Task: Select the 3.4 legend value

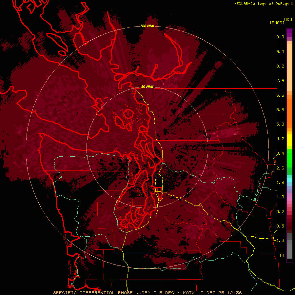Action: coord(280,153)
